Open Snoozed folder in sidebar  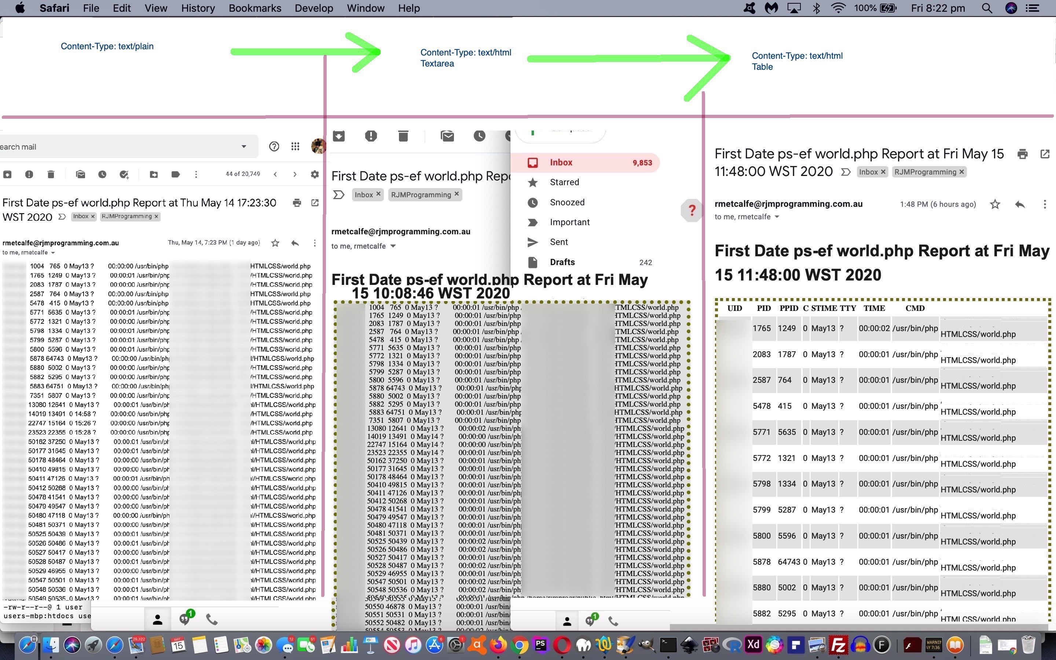(x=567, y=202)
